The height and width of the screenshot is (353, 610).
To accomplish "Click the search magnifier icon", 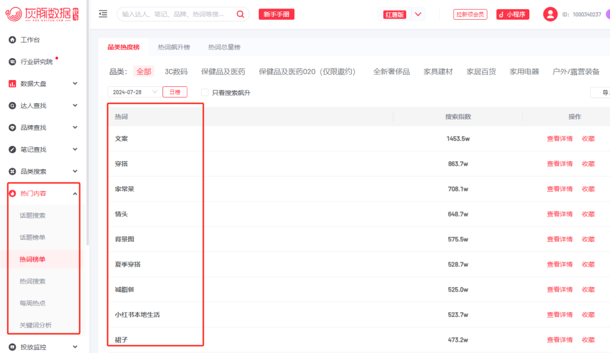I will [241, 14].
